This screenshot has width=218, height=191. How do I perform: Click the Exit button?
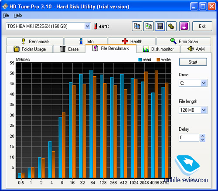(x=202, y=26)
